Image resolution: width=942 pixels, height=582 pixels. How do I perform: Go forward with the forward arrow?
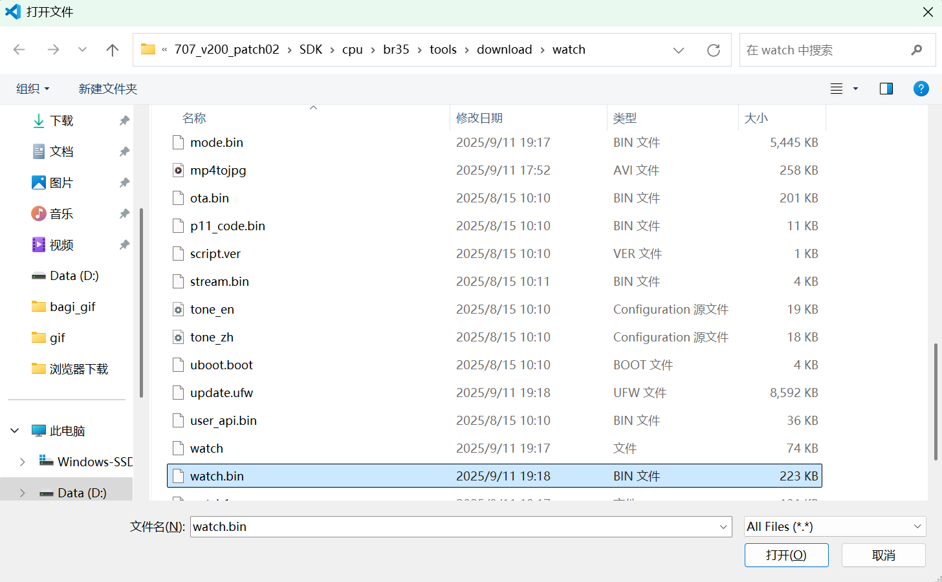(53, 50)
